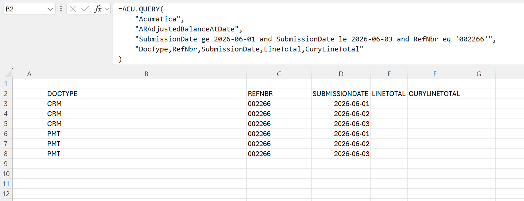The image size is (524, 201).
Task: Select column E header
Action: [389, 74]
